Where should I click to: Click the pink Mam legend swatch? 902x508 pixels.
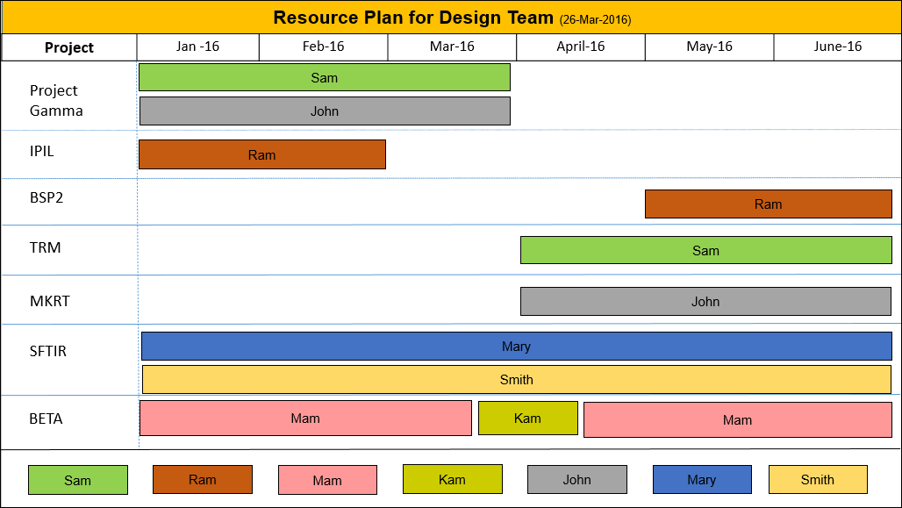pos(327,480)
